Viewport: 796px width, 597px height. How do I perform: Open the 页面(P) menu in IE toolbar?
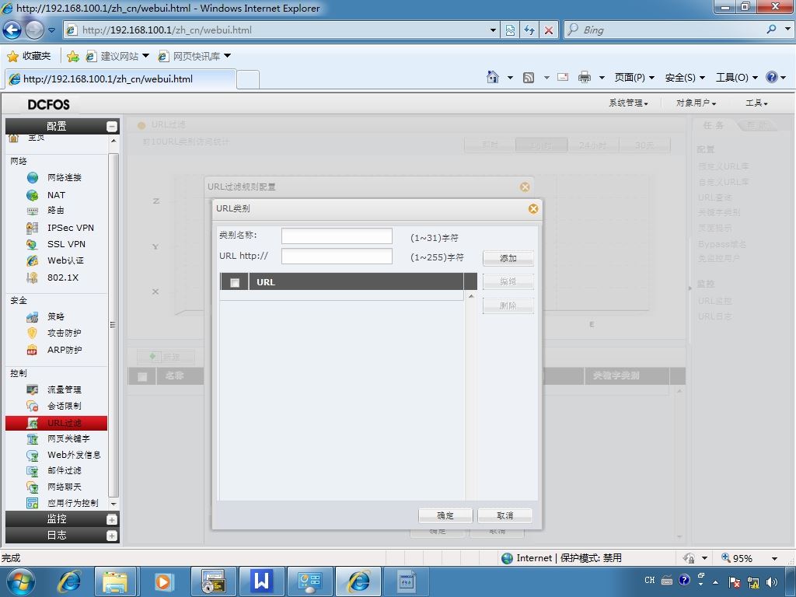pos(634,77)
